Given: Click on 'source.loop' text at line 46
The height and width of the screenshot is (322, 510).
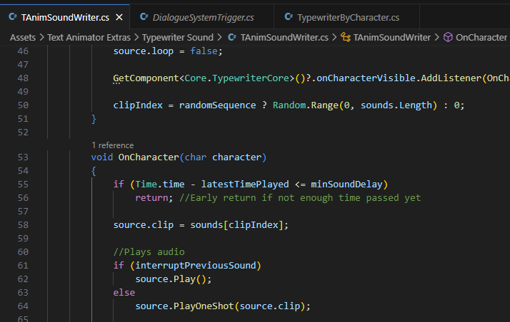Looking at the screenshot, I should (143, 51).
